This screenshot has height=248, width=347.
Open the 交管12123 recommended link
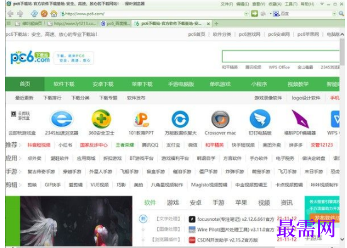pos(322,145)
